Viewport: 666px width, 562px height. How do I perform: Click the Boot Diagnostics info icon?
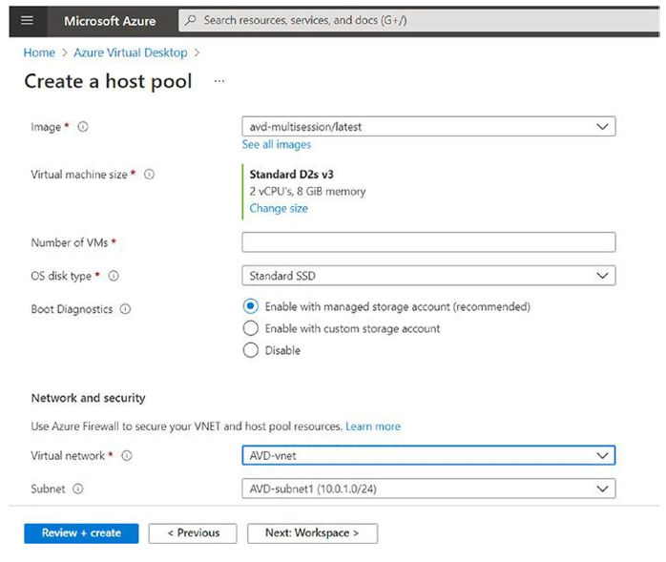point(125,309)
